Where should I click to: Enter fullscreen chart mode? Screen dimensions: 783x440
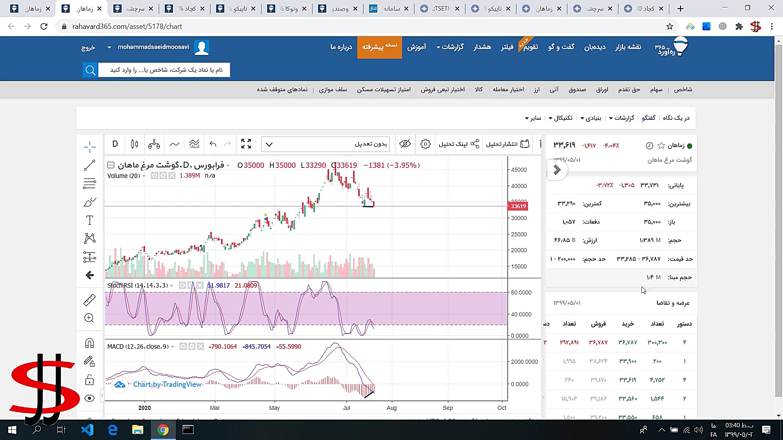point(246,144)
